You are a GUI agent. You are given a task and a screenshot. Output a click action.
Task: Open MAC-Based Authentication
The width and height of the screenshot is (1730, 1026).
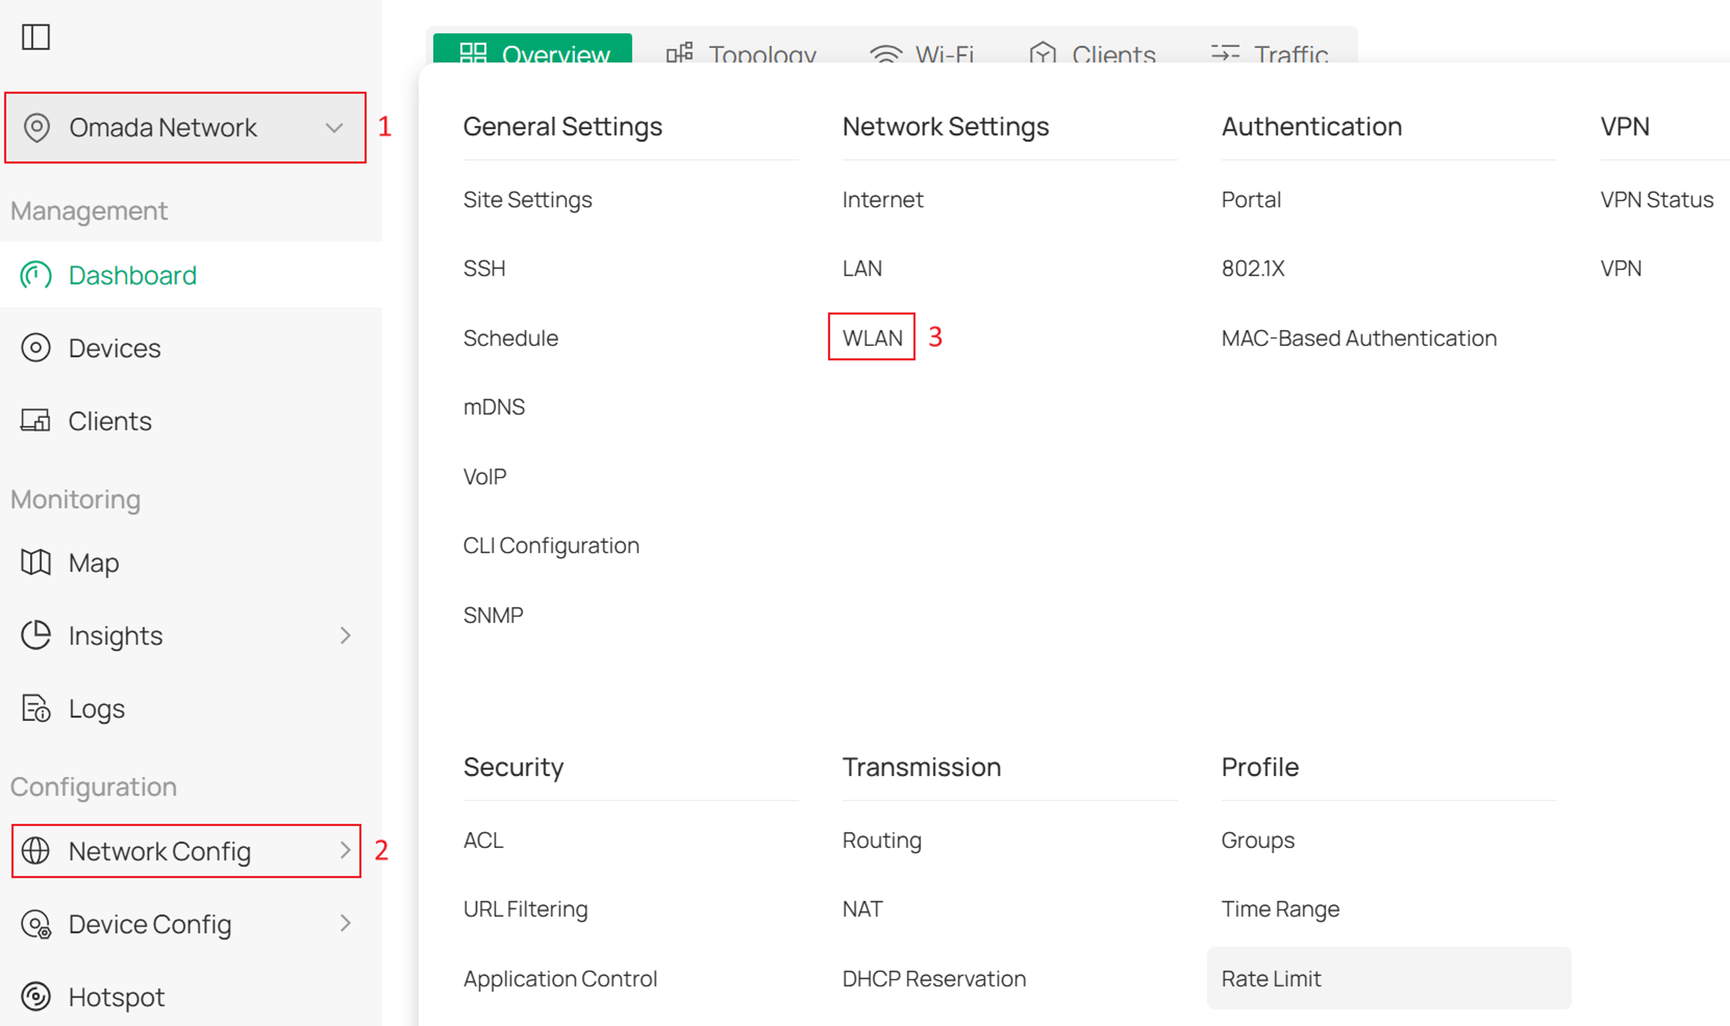pos(1359,338)
